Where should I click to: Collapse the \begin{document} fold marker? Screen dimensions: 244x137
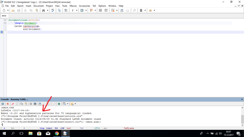click(5, 23)
